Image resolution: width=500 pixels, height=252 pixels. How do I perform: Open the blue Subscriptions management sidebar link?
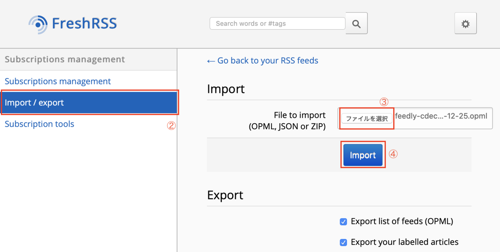(57, 81)
